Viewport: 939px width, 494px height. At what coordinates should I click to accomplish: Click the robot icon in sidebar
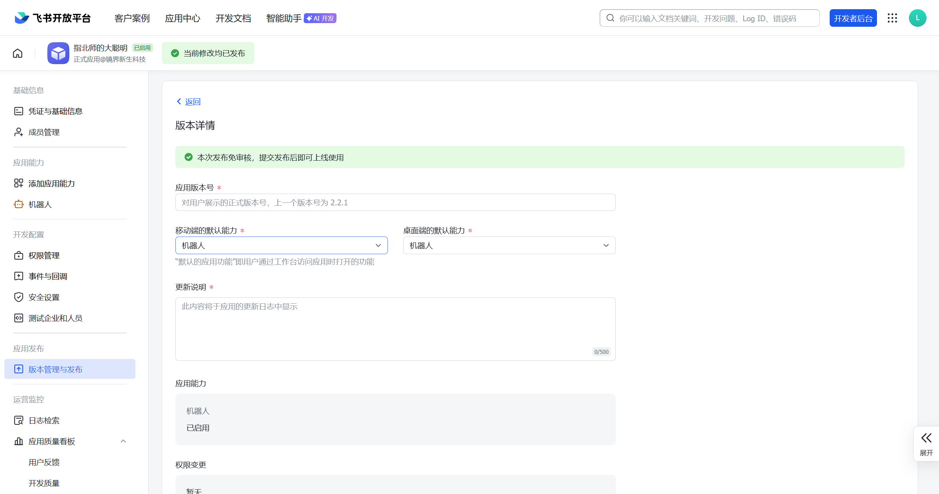click(19, 204)
